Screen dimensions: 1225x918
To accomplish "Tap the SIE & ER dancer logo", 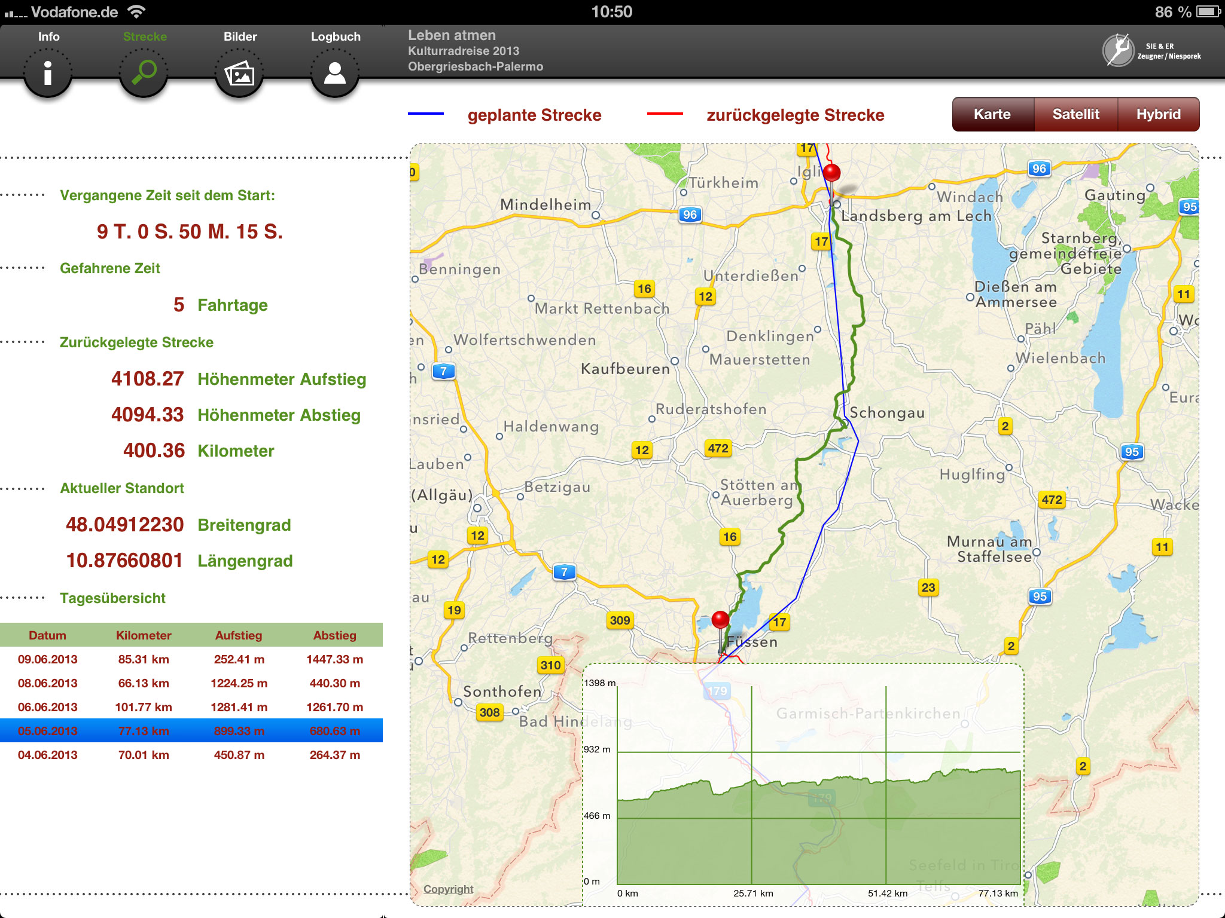I will [1118, 50].
